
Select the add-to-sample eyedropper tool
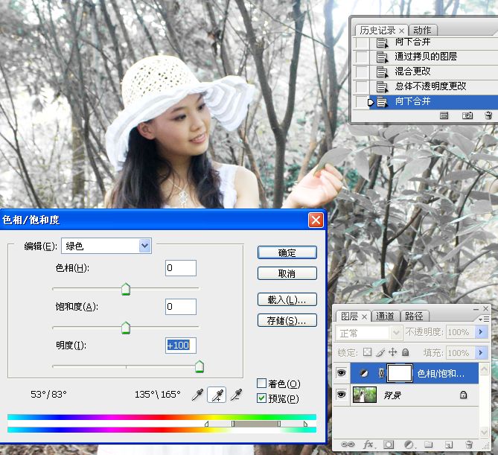(217, 395)
